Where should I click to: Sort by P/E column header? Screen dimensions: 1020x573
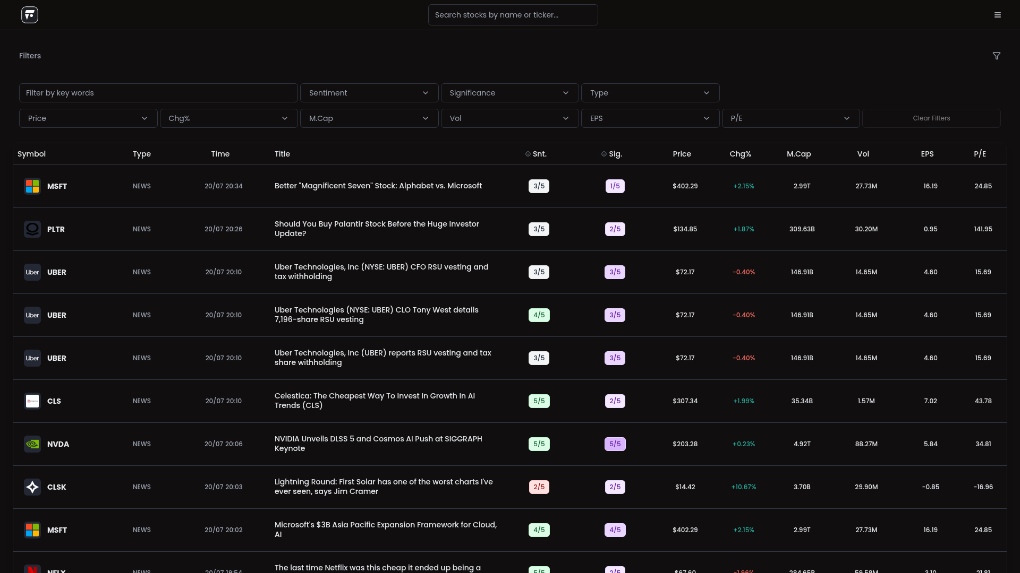click(980, 154)
